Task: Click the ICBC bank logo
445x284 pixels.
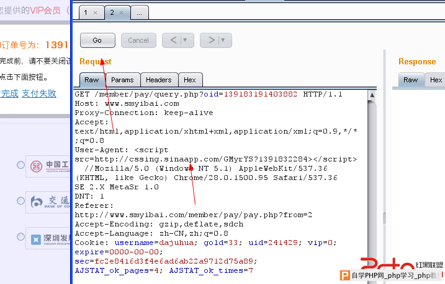Action: click(x=48, y=166)
